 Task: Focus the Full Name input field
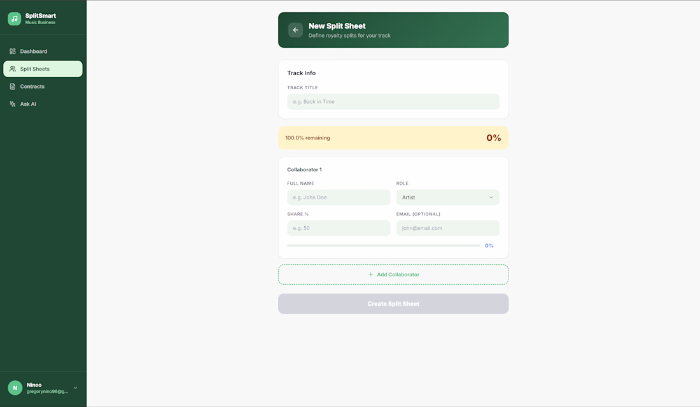[339, 197]
